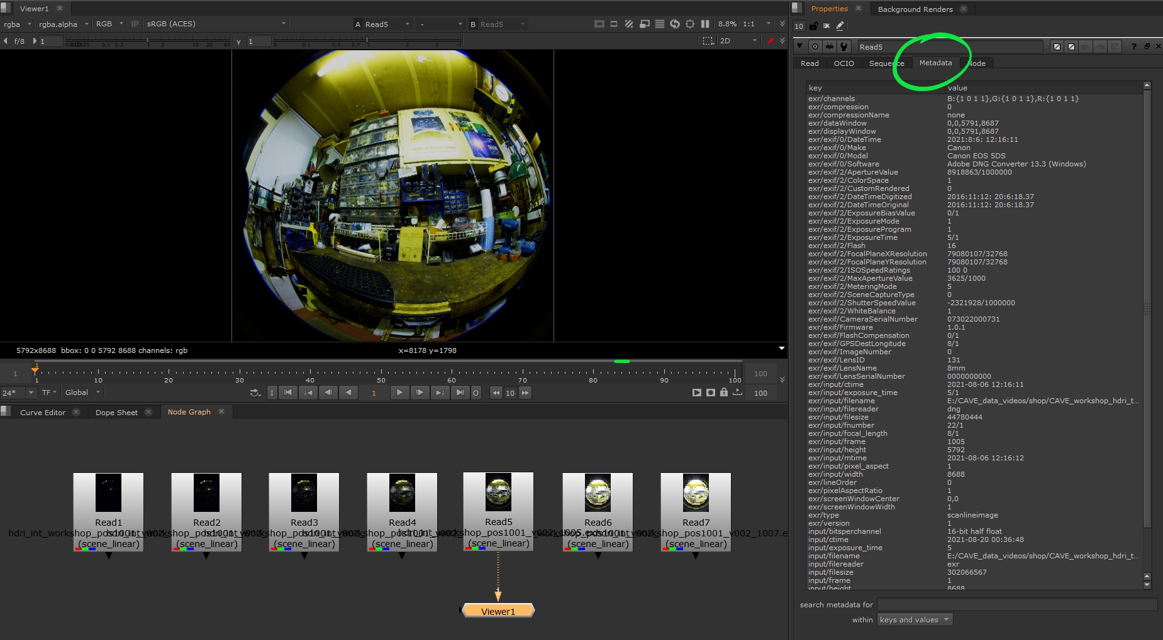Pause the viewer updates

click(x=704, y=24)
